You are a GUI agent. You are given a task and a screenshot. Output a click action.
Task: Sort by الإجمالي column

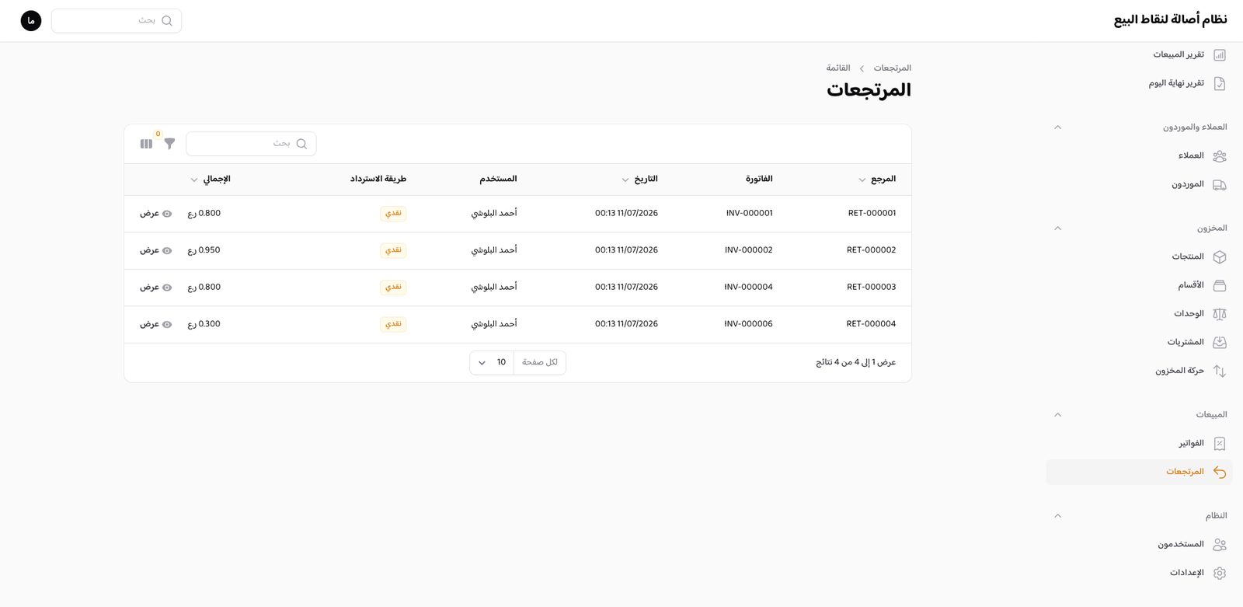pos(211,180)
